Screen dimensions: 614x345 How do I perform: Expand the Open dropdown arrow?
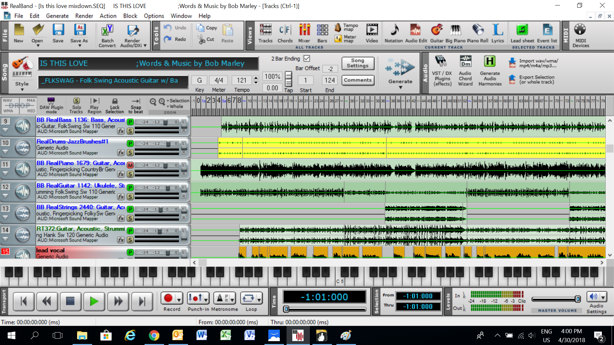37,46
